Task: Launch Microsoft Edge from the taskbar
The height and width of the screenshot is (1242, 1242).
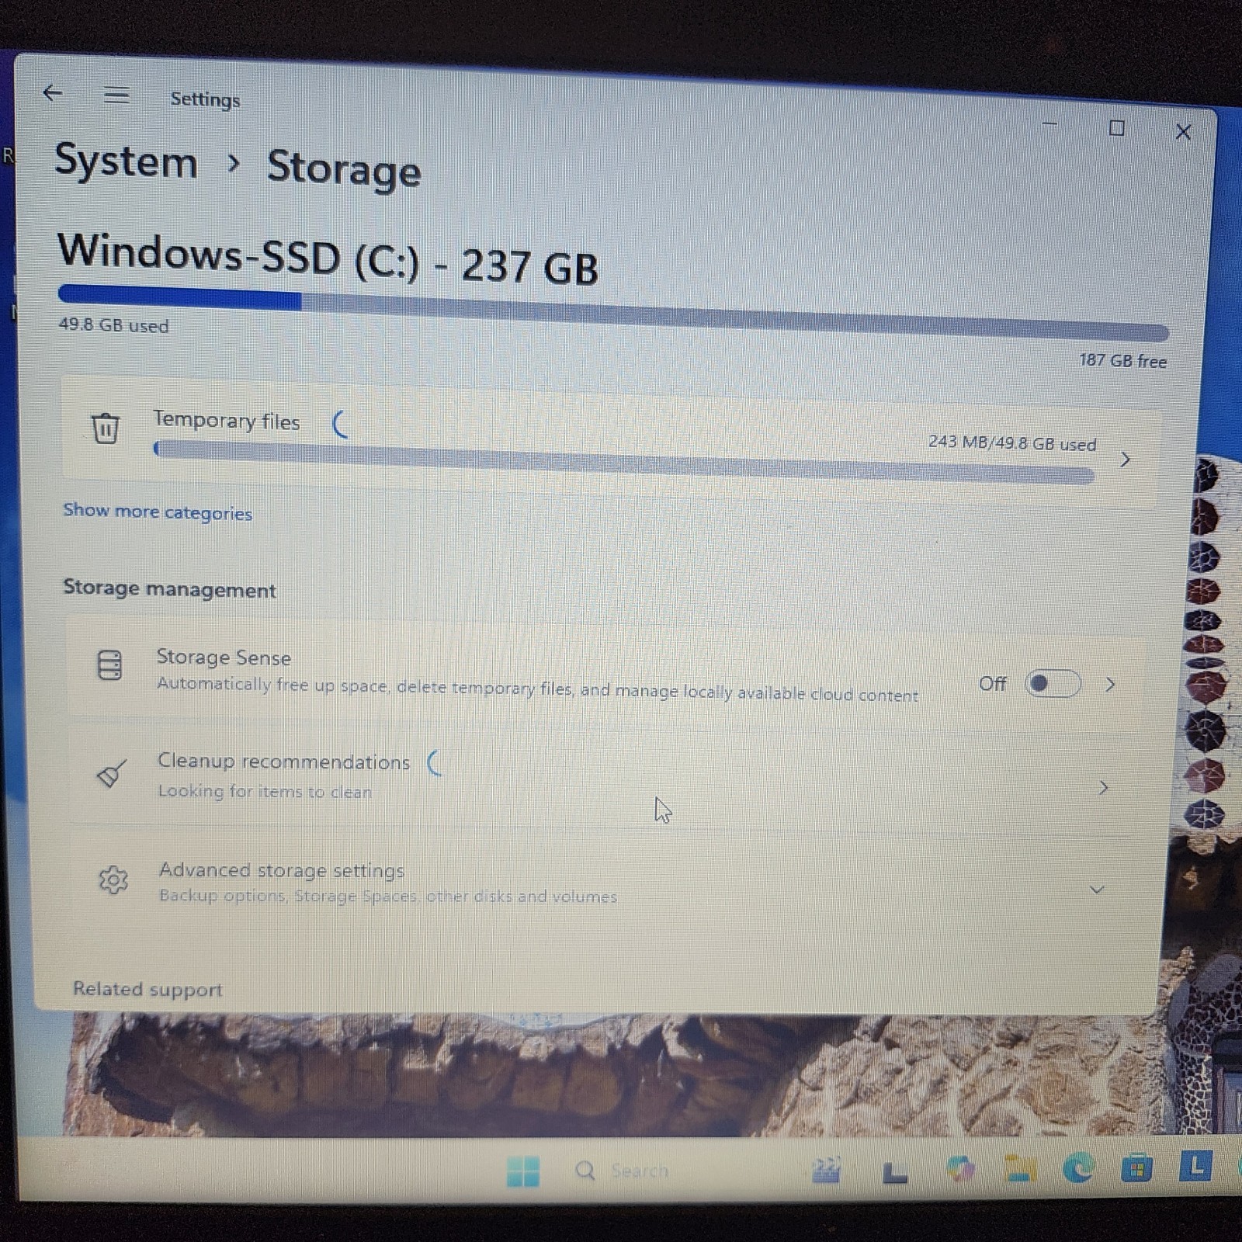Action: point(1077,1167)
